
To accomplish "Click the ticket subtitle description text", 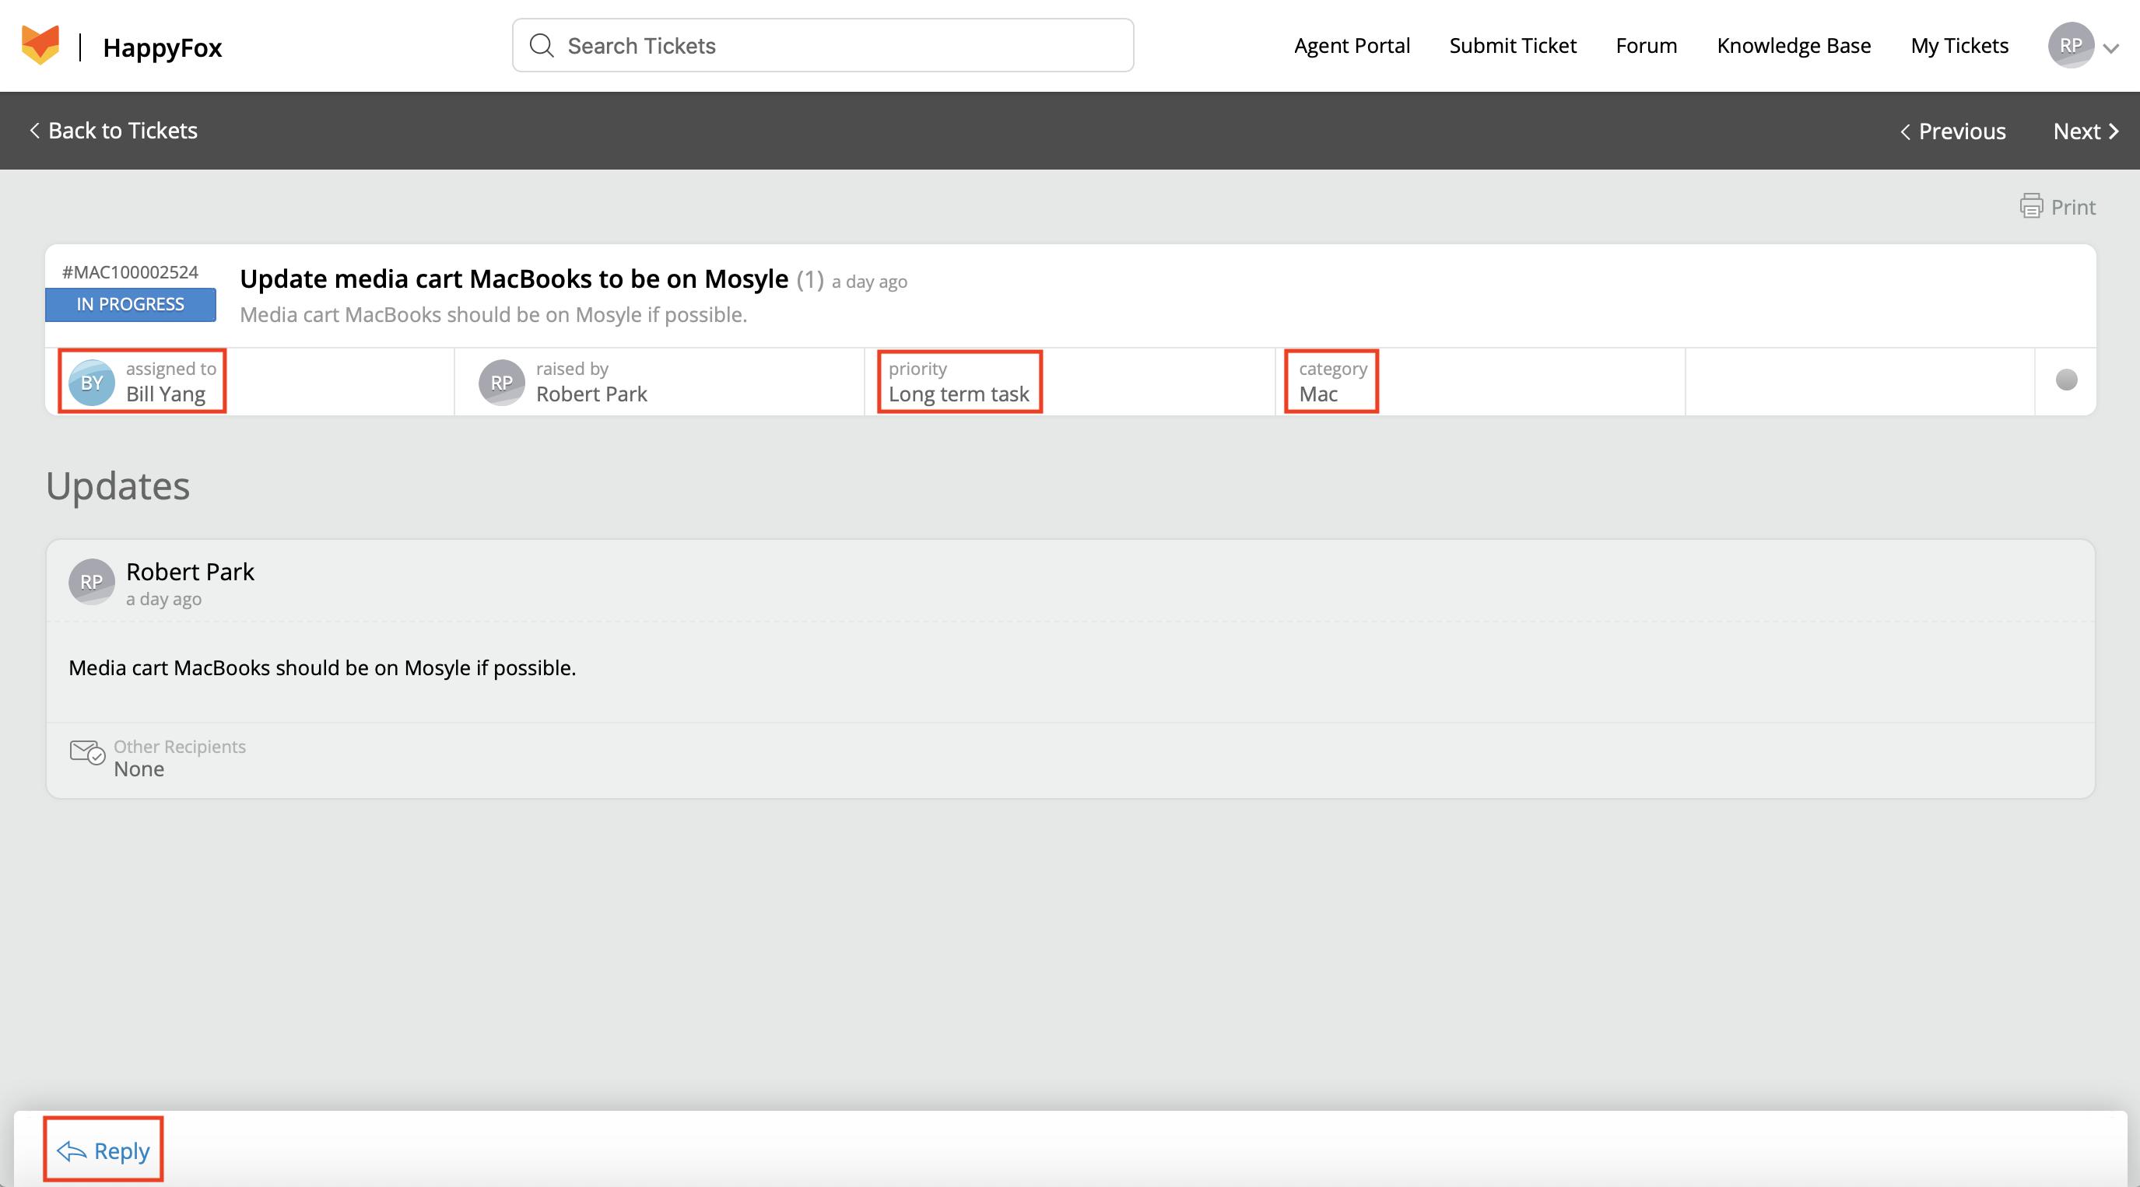I will [x=493, y=315].
